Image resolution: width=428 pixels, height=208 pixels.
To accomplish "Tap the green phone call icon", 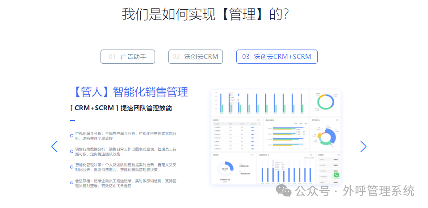I will tap(336, 175).
